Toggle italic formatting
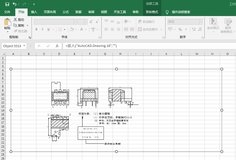 coord(42,29)
